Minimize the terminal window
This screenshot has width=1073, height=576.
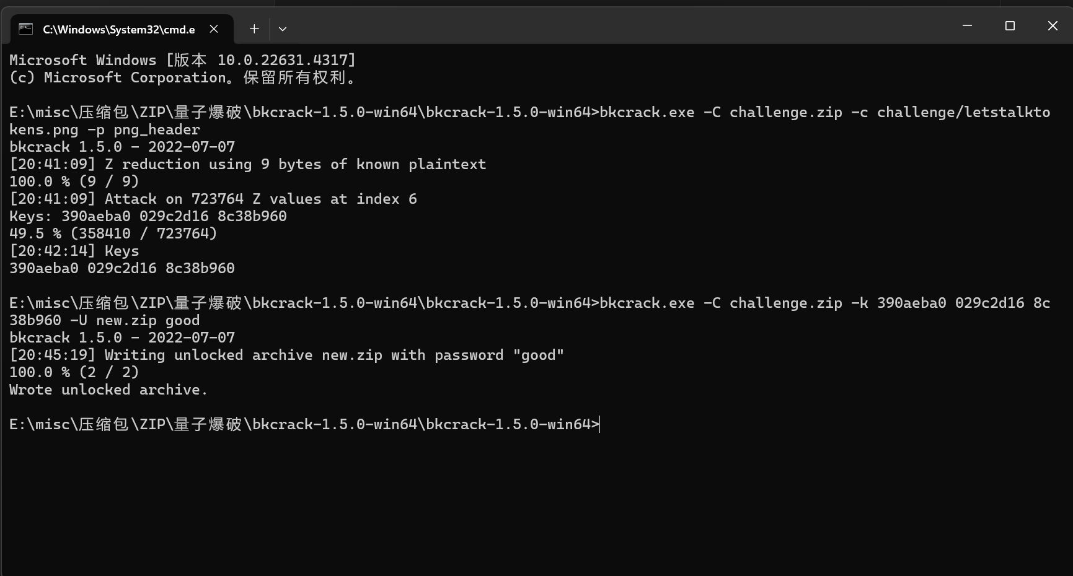click(x=967, y=25)
